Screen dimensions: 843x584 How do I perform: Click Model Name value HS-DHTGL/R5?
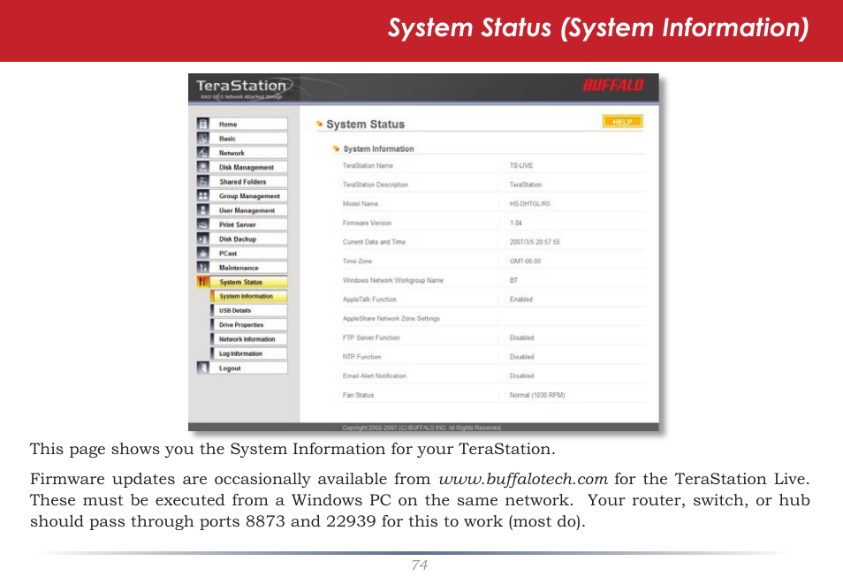pyautogui.click(x=529, y=204)
